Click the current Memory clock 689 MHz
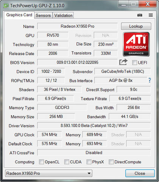Image resolution: width=159 pixels, height=182 pixels. (x=95, y=135)
